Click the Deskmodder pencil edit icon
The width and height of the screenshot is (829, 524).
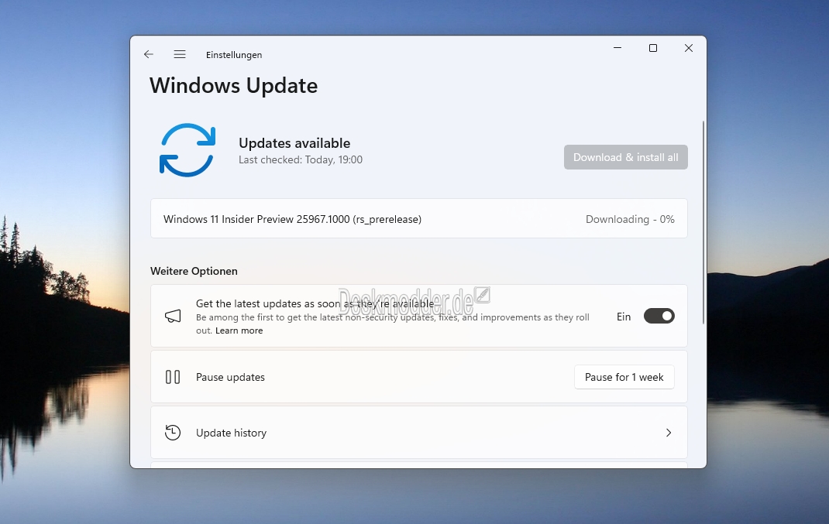pos(482,295)
